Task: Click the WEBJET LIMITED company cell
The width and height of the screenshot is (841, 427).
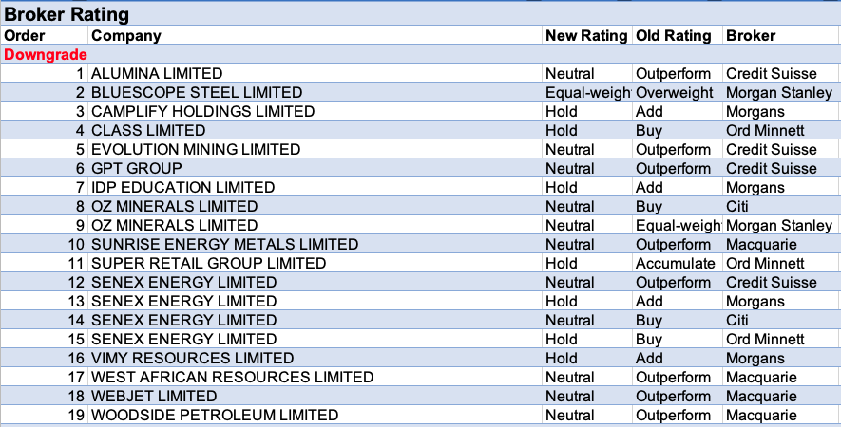Action: pyautogui.click(x=154, y=396)
